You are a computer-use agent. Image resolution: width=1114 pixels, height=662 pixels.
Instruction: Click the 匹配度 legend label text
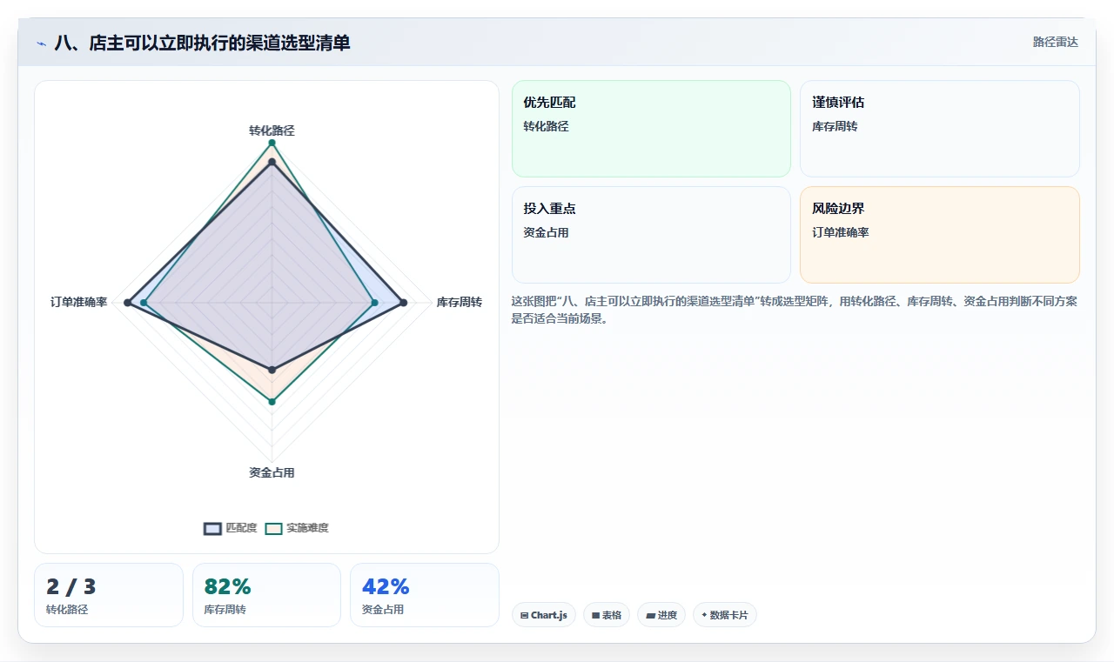point(242,528)
